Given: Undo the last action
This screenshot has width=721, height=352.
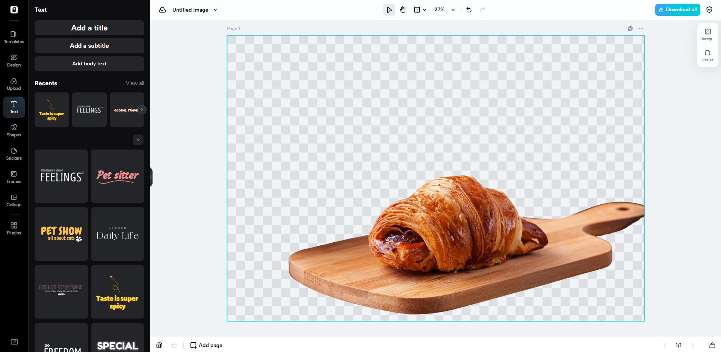Looking at the screenshot, I should click(x=469, y=10).
